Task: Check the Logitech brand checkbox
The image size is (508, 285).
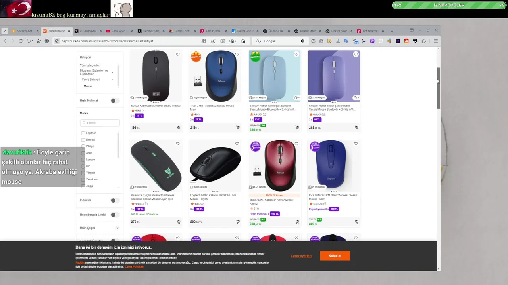Action: click(83, 133)
